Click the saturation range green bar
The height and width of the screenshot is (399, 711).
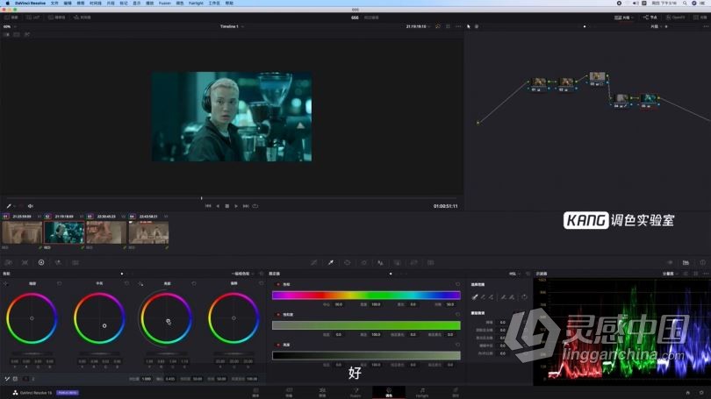pos(366,325)
